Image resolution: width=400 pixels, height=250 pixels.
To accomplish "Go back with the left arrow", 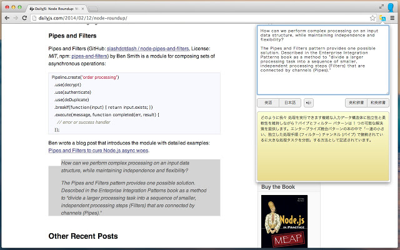I will [x=7, y=18].
